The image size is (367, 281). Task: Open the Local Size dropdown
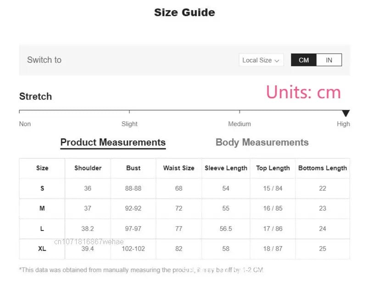(261, 60)
